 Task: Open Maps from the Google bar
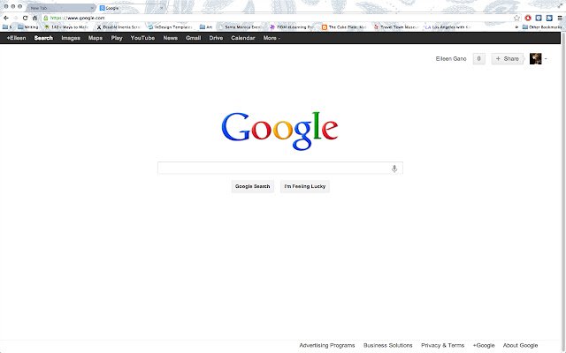click(96, 38)
